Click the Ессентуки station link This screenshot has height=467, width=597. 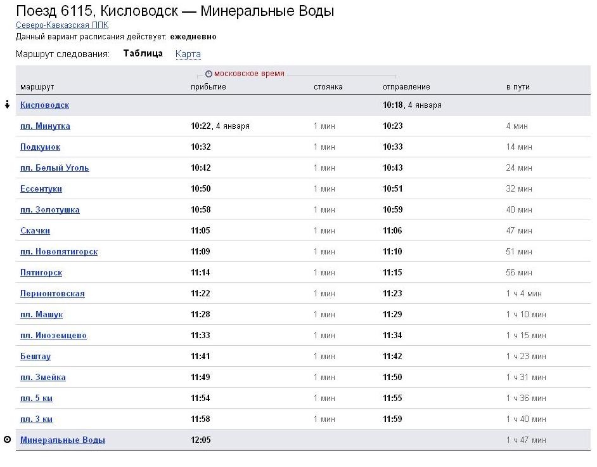coord(41,189)
